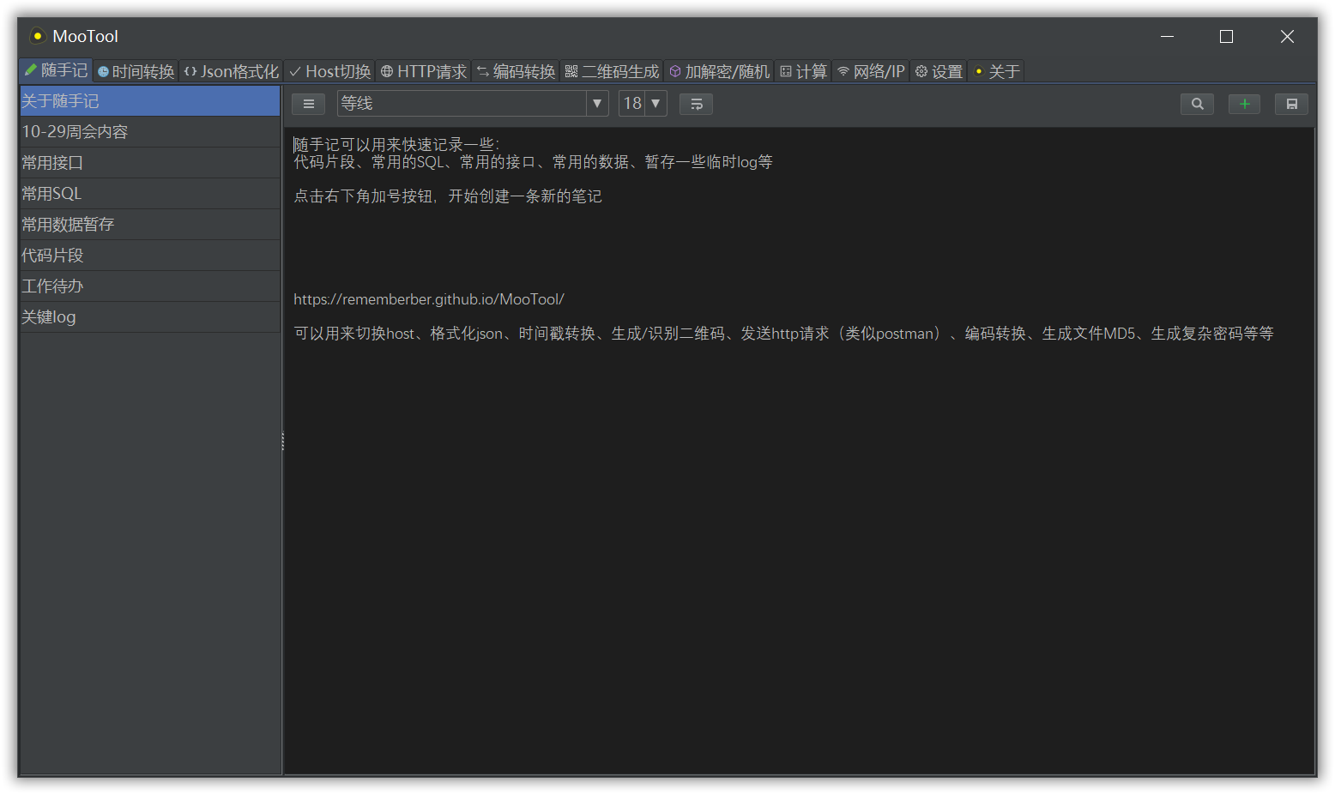Click the MooTool GitHub URL in note
Screen dimensions: 1335x795
point(428,299)
